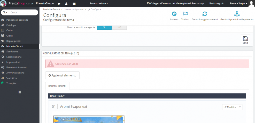Open the Il mio negozio link
Viewport: 255px width, 123px height.
pyautogui.click(x=217, y=3)
